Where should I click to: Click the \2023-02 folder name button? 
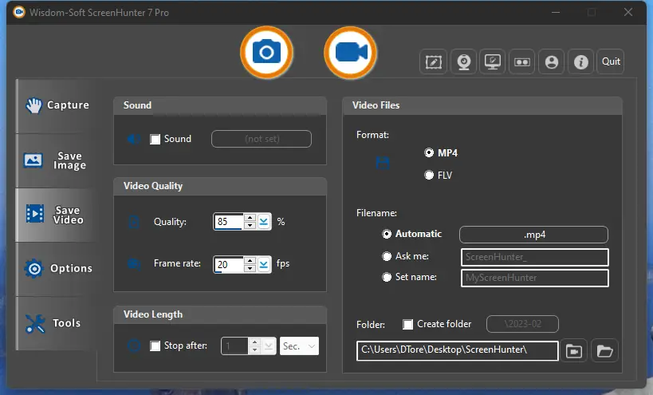tap(522, 324)
